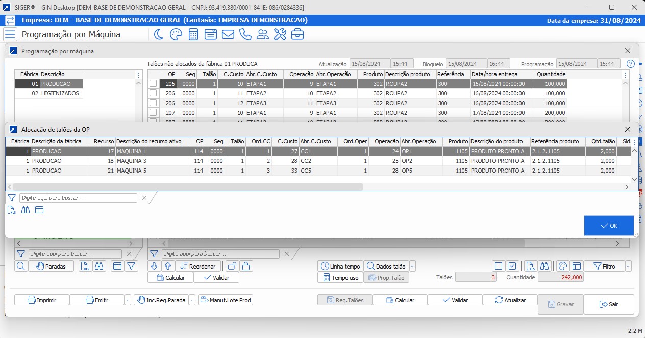Select the phone icon in the top toolbar
The width and height of the screenshot is (645, 338).
pyautogui.click(x=245, y=35)
